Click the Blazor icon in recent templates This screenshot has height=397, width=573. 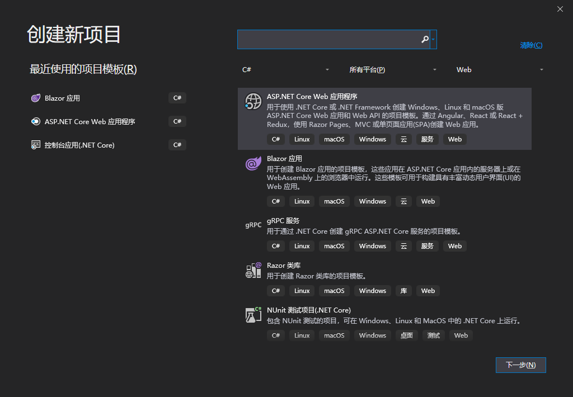[35, 98]
